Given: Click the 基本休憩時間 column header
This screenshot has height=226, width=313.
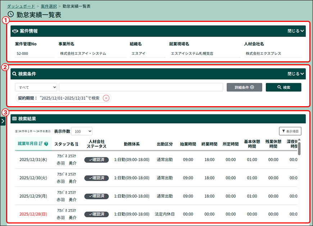Looking at the screenshot, I should [x=252, y=144].
